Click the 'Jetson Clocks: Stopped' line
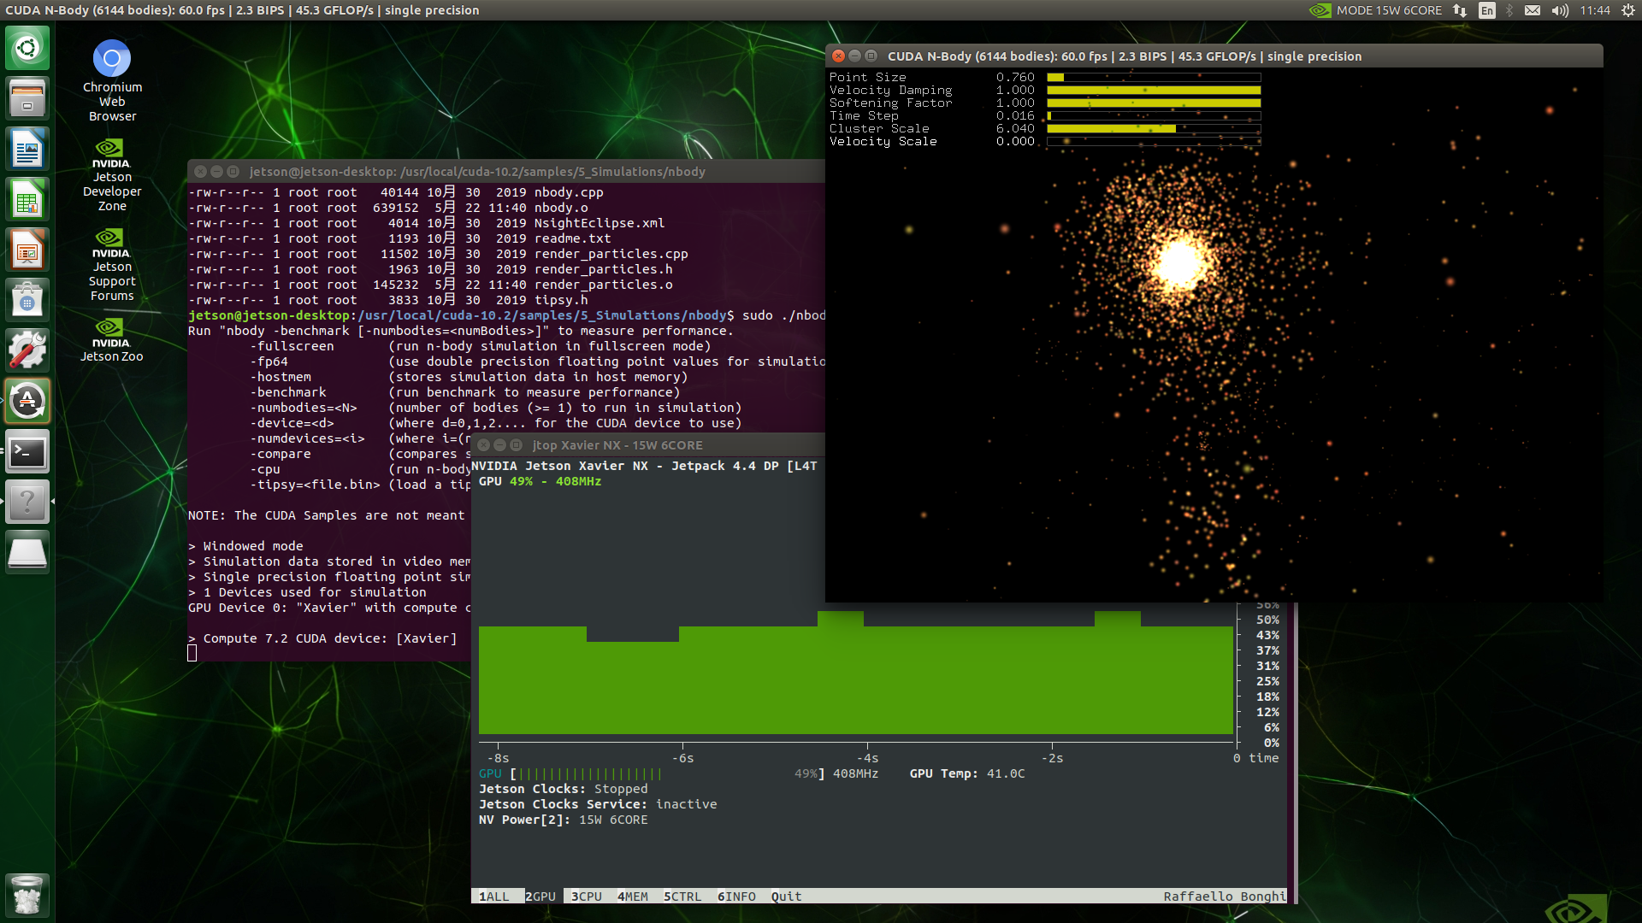1642x923 pixels. pos(563,789)
